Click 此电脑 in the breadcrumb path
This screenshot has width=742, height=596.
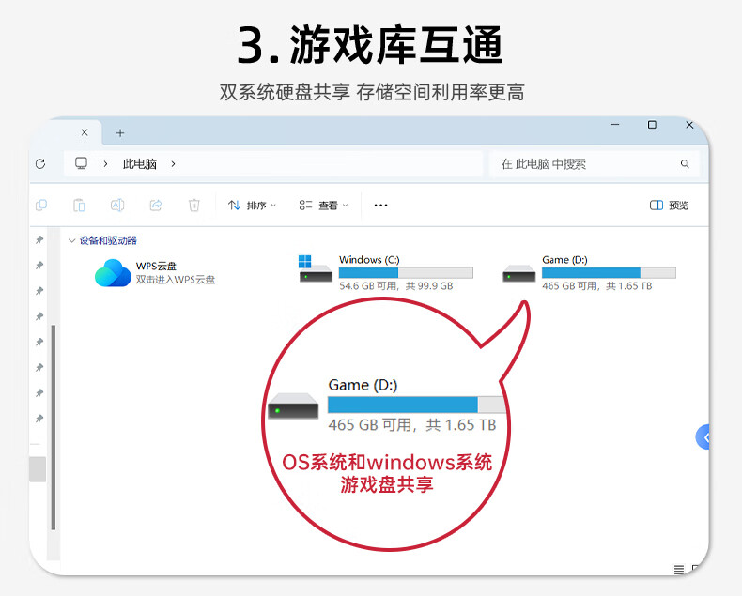pos(140,164)
